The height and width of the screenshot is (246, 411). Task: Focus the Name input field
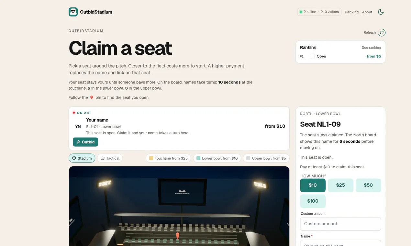(x=340, y=243)
